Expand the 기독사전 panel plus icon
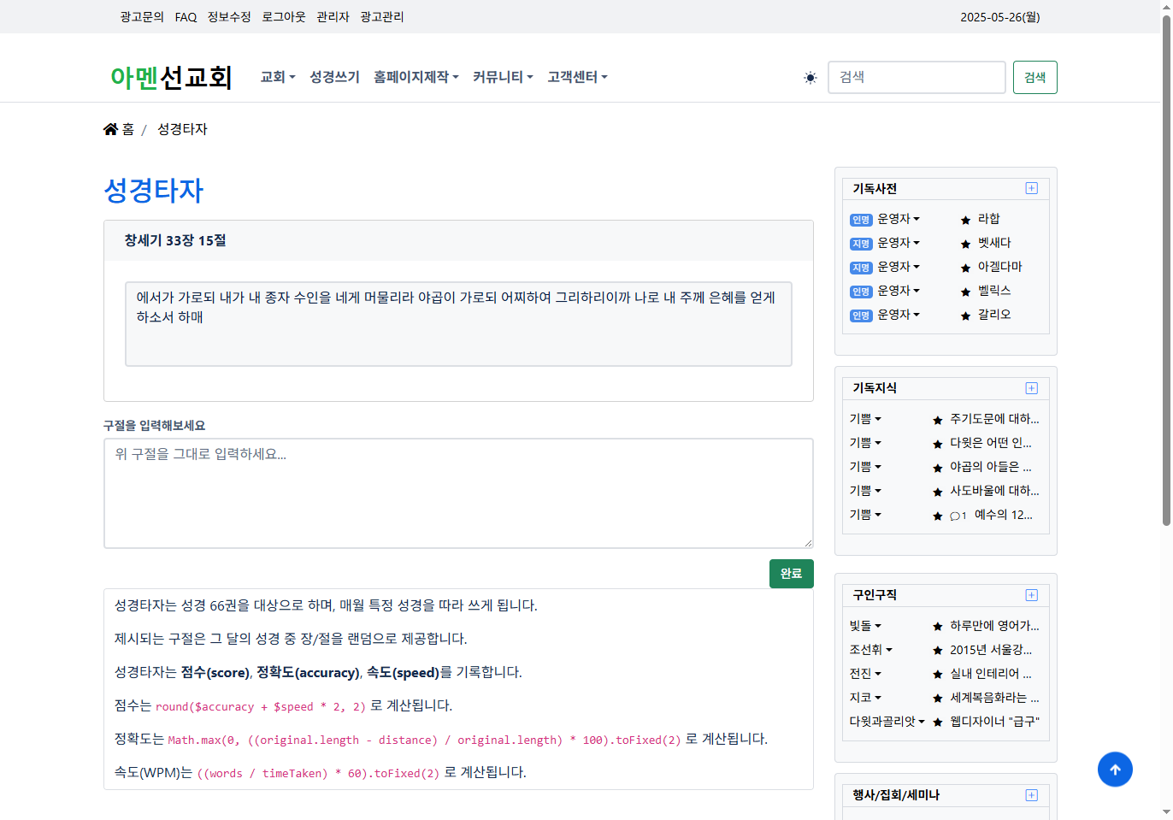Screen dimensions: 1173x820 [1031, 188]
